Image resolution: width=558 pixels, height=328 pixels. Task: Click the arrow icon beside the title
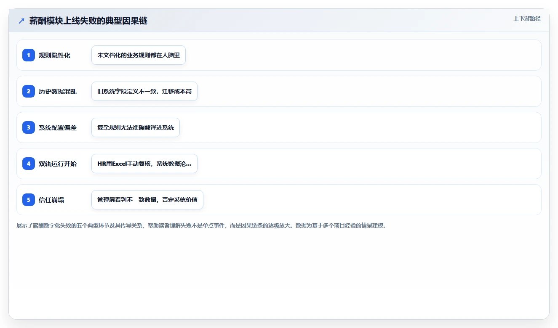tap(21, 21)
